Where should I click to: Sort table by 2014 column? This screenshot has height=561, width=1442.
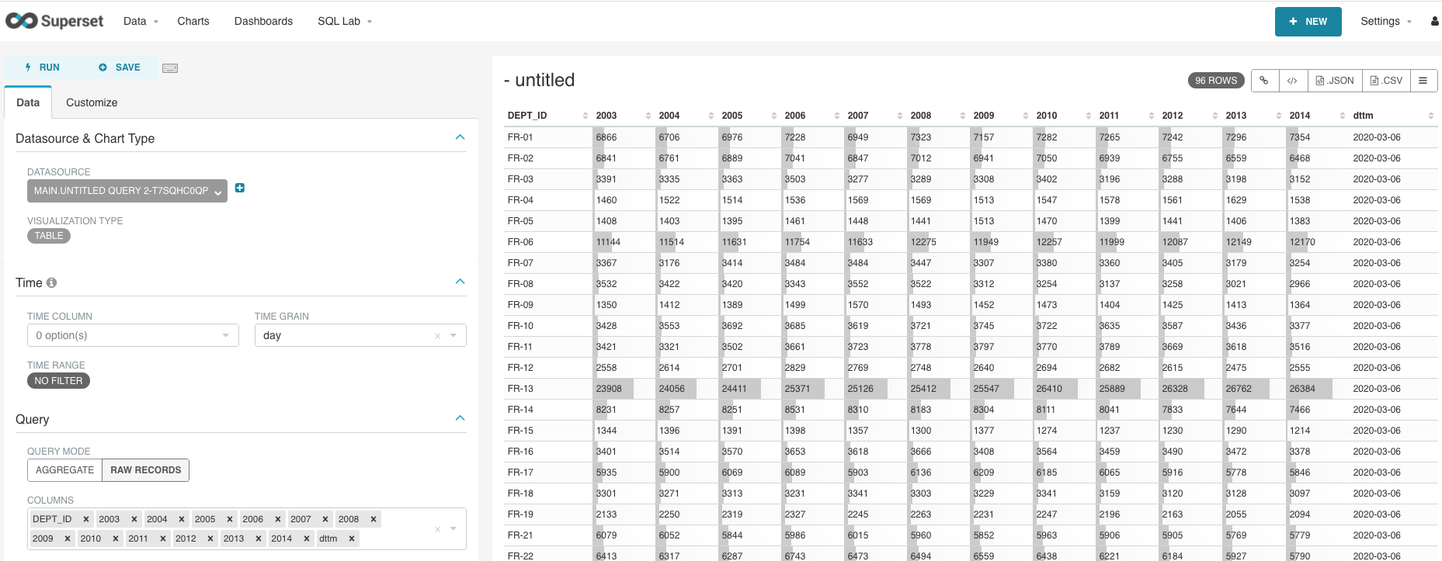point(1318,116)
